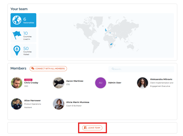Select the blue flag Countries Lived In icon
The height and width of the screenshot is (136, 183).
[x=17, y=35]
